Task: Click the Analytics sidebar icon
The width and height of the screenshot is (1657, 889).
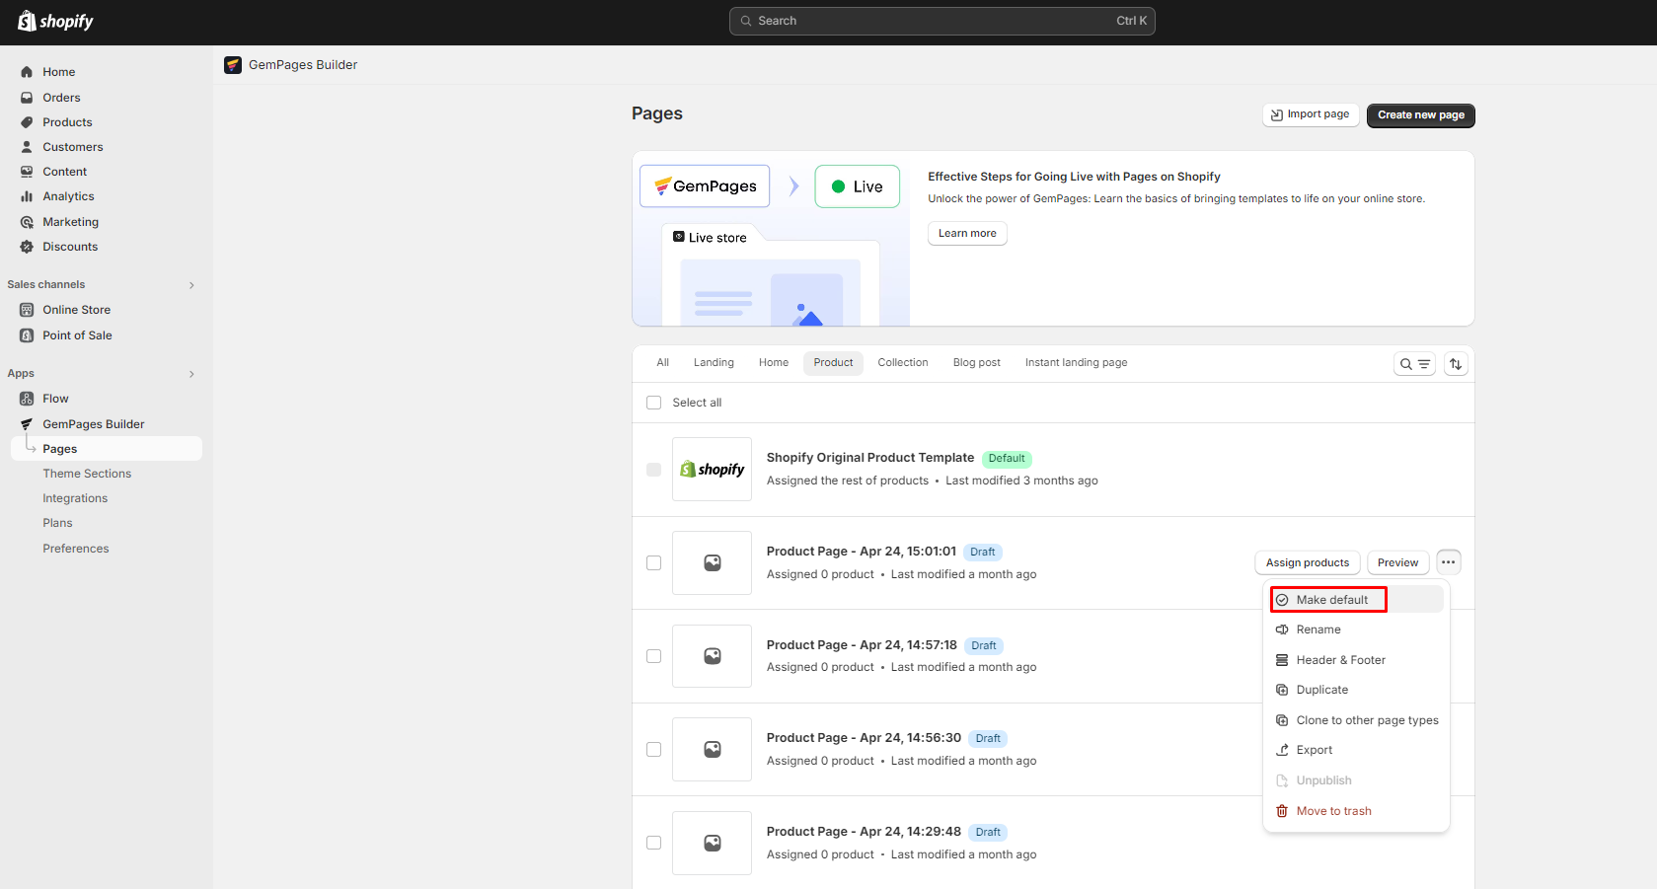Action: 27,195
